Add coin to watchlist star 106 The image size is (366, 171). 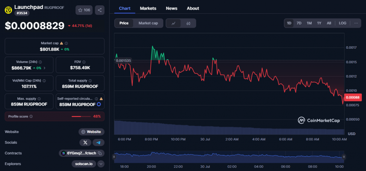[x=84, y=10]
